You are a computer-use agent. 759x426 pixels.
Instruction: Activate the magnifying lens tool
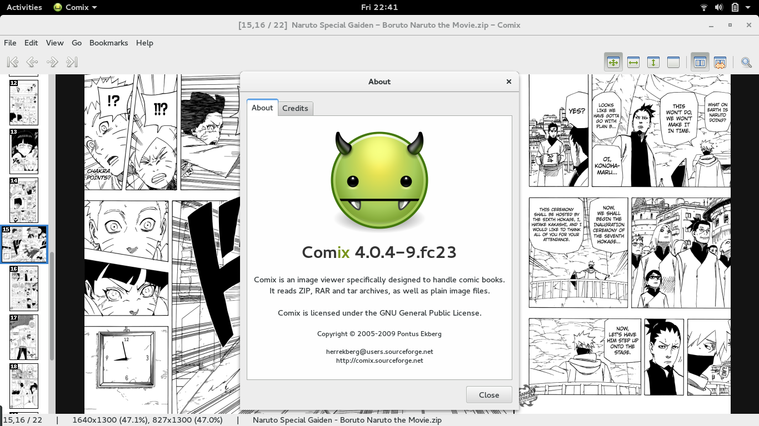[747, 62]
